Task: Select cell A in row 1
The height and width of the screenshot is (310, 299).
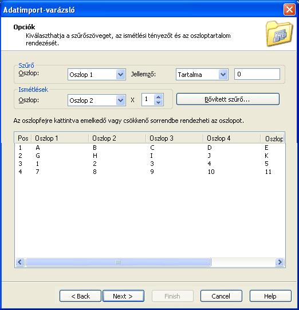Action: coord(38,148)
